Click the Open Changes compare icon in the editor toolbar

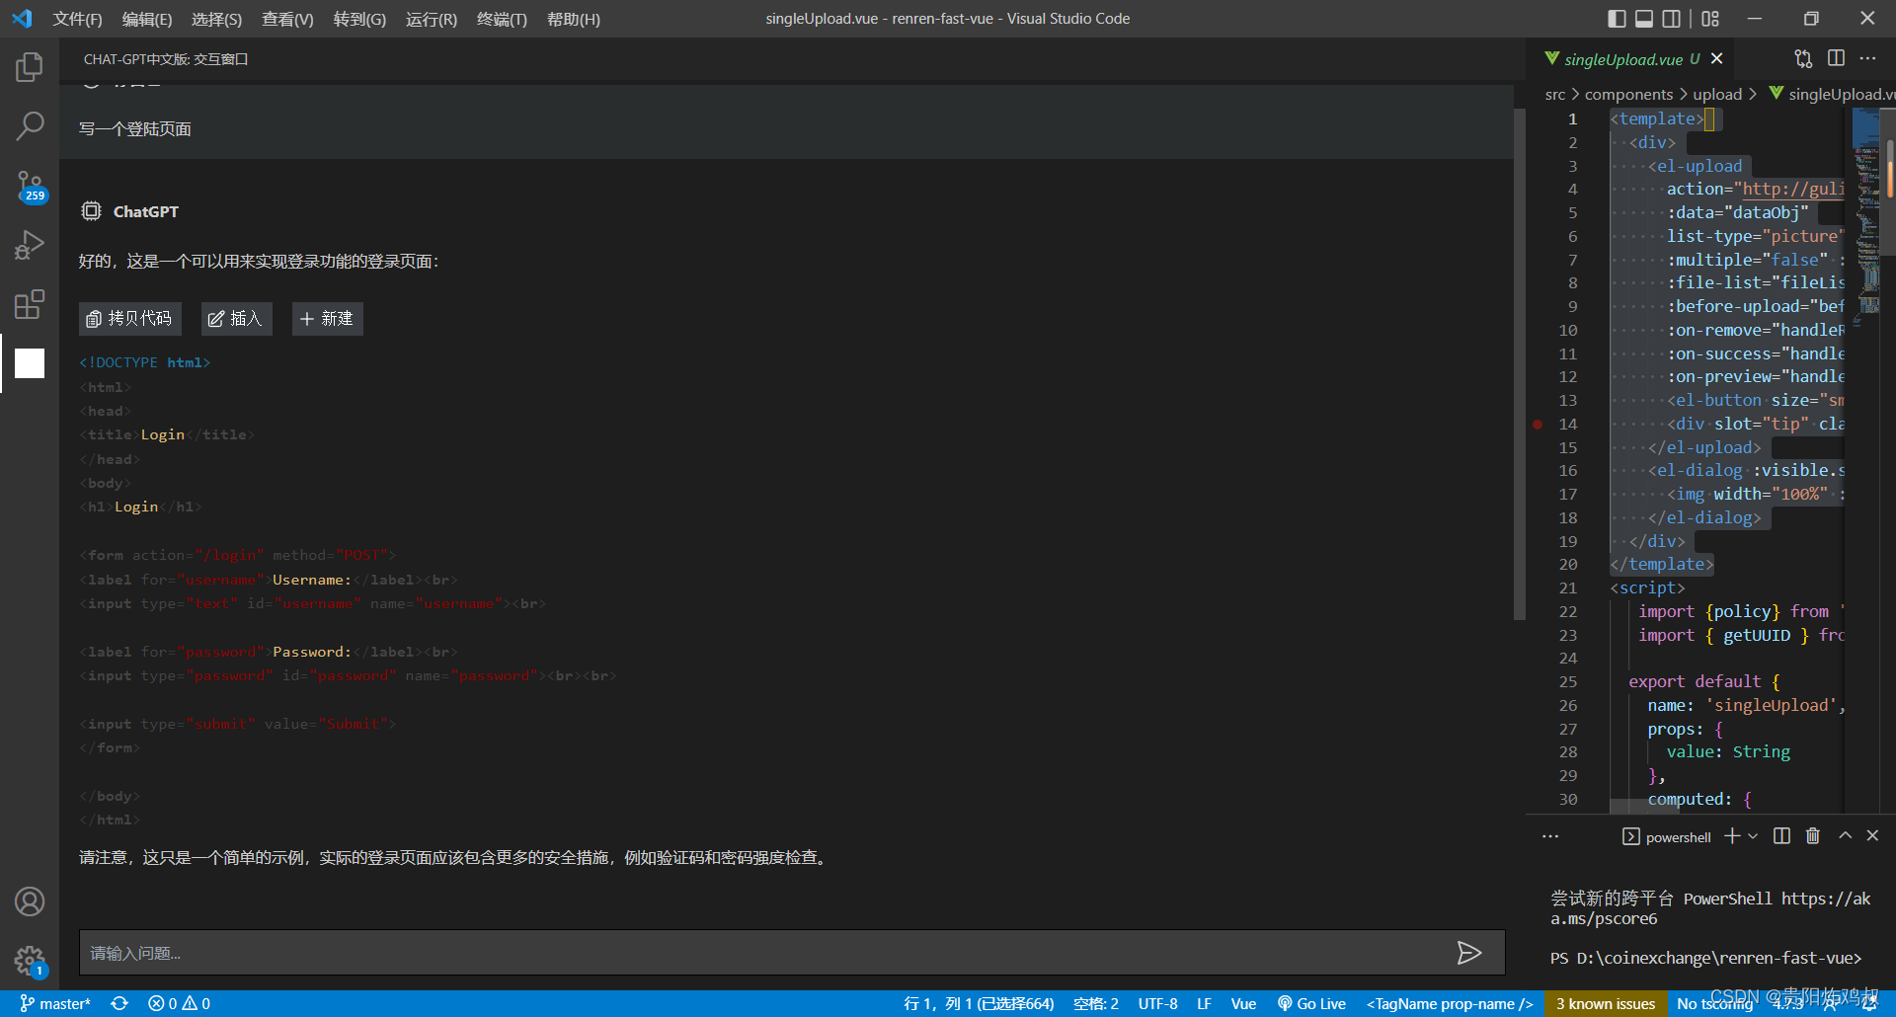coord(1803,58)
